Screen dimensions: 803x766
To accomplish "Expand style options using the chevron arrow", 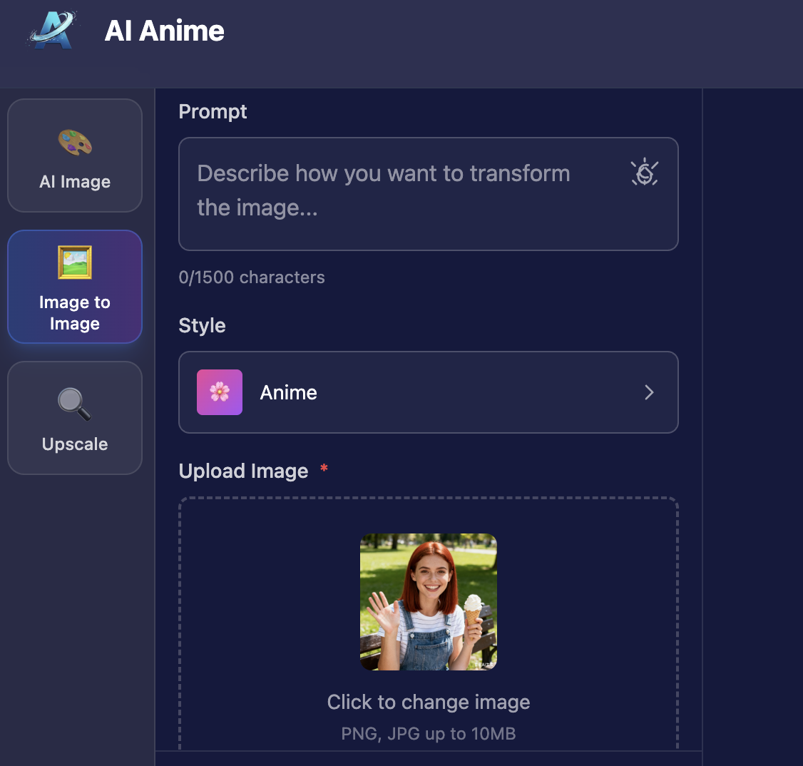I will click(x=649, y=392).
